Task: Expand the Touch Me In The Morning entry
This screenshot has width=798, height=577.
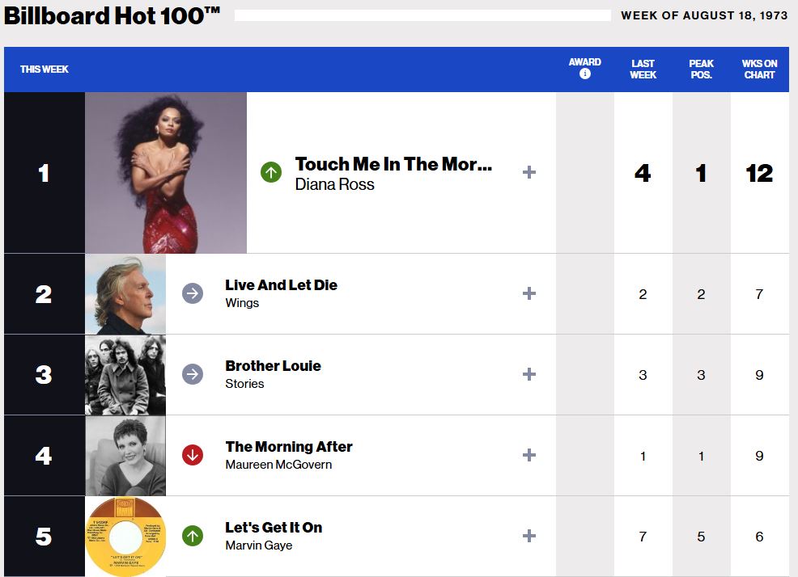Action: tap(529, 172)
